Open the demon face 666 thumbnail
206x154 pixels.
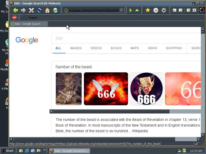click(147, 89)
